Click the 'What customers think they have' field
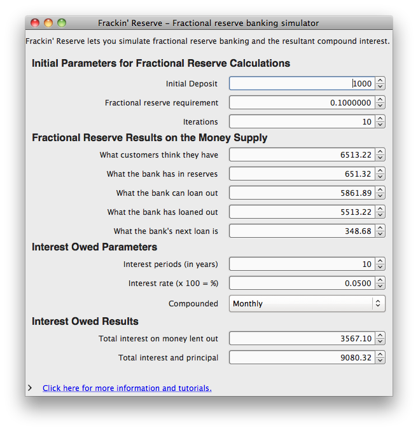Screen dimensions: 418x431 [301, 155]
